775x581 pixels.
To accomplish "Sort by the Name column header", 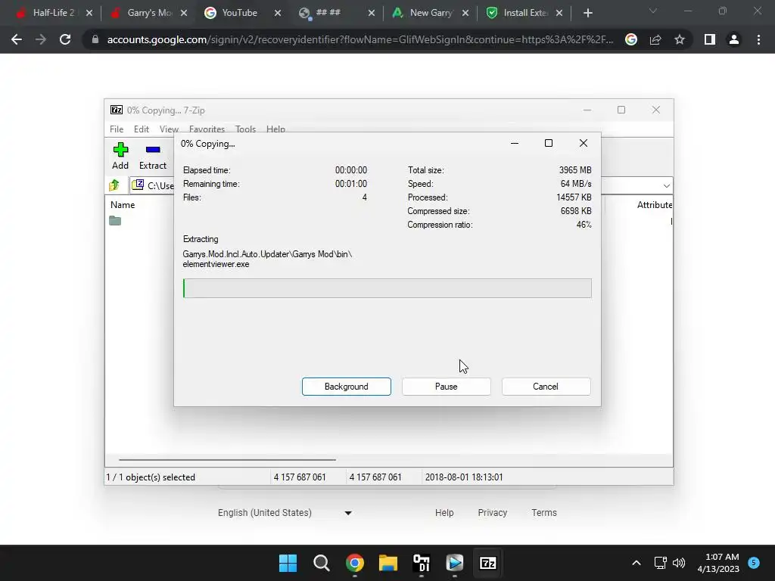I will (123, 204).
